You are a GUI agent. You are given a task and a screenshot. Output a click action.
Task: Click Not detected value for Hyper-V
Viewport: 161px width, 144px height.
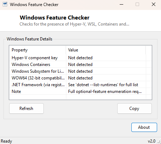click(80, 58)
